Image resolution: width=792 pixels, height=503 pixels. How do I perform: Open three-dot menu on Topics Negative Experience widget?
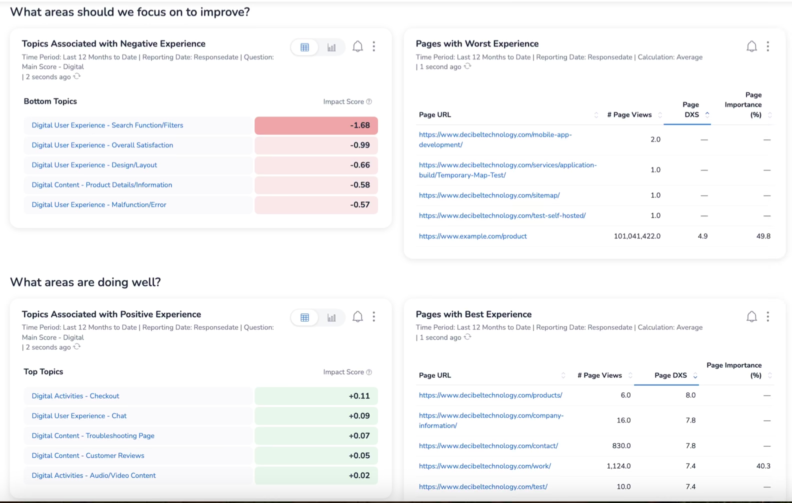pos(373,46)
